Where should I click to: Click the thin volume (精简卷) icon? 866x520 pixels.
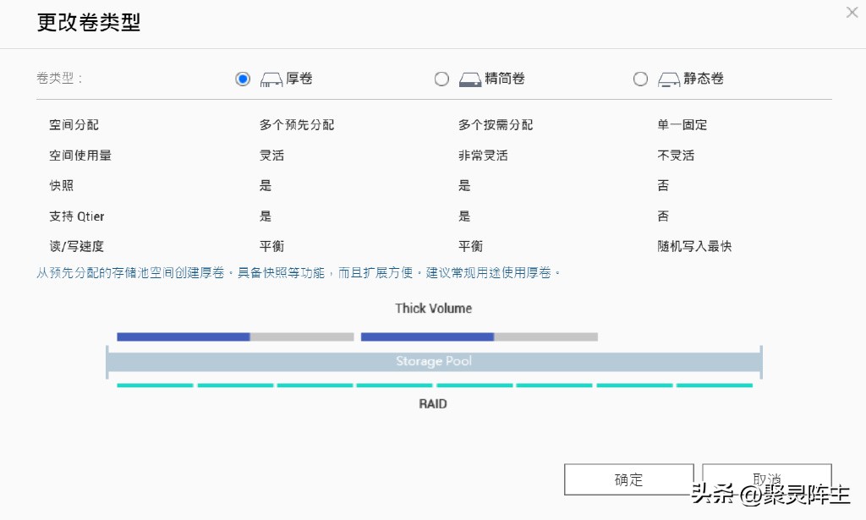pos(469,78)
